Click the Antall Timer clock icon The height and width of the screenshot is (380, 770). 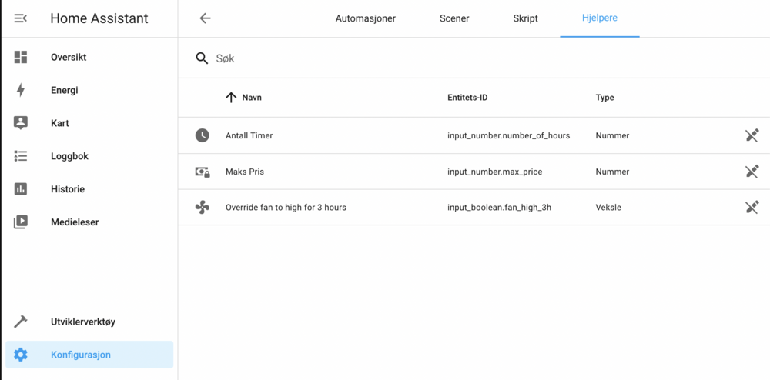click(202, 135)
